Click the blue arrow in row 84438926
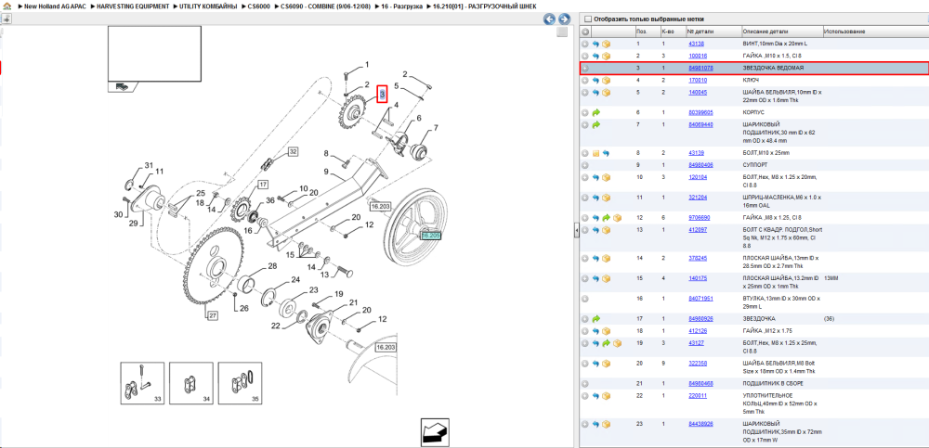 point(596,424)
